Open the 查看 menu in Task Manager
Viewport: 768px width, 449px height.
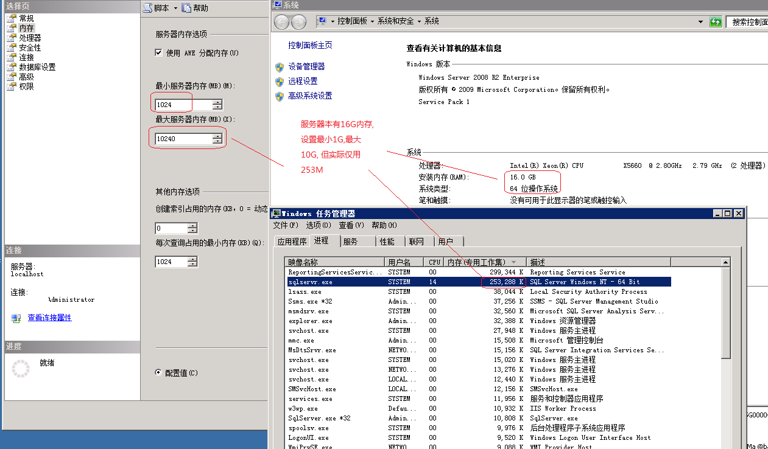point(351,225)
